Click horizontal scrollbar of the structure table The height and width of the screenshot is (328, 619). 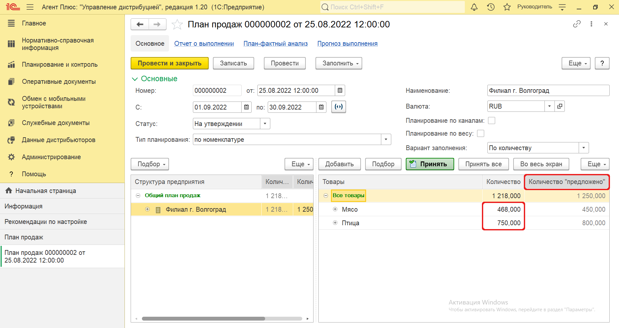click(203, 319)
